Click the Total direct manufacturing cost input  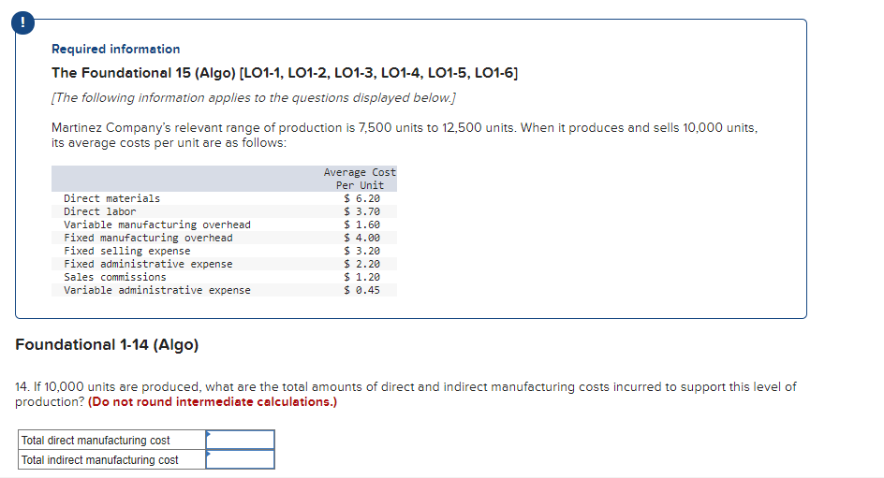pos(240,440)
